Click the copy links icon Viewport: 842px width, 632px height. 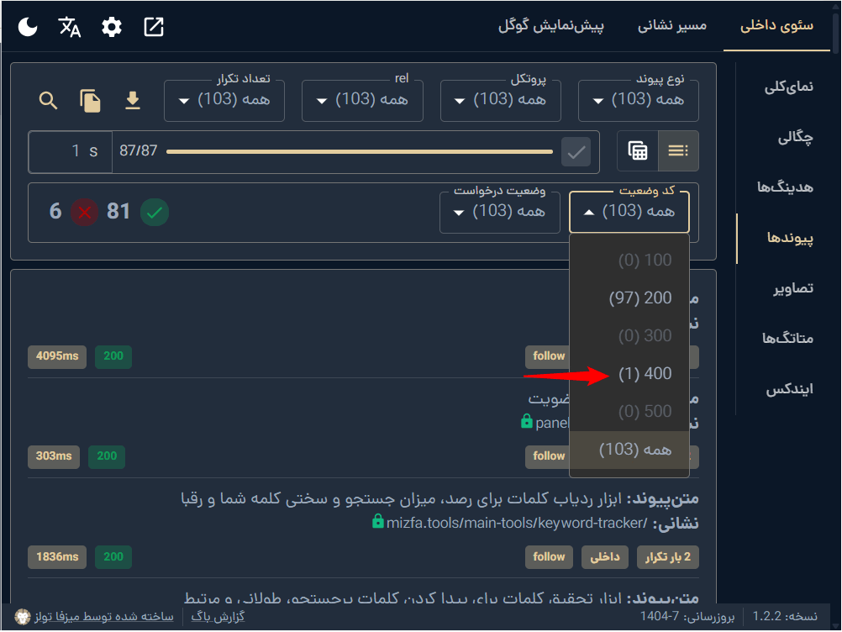[x=90, y=101]
